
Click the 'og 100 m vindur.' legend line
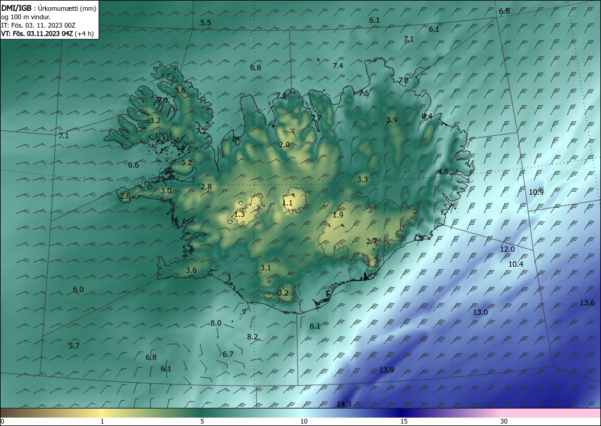(26, 17)
